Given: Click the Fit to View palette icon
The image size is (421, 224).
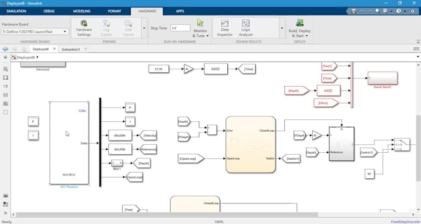Looking at the screenshot, I should tap(6, 78).
